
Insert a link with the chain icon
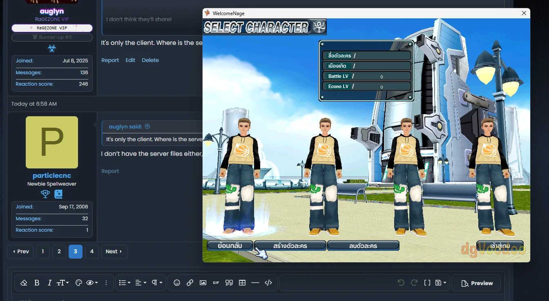coord(190,283)
